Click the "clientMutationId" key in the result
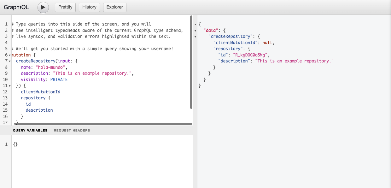The height and width of the screenshot is (188, 391). [236, 43]
